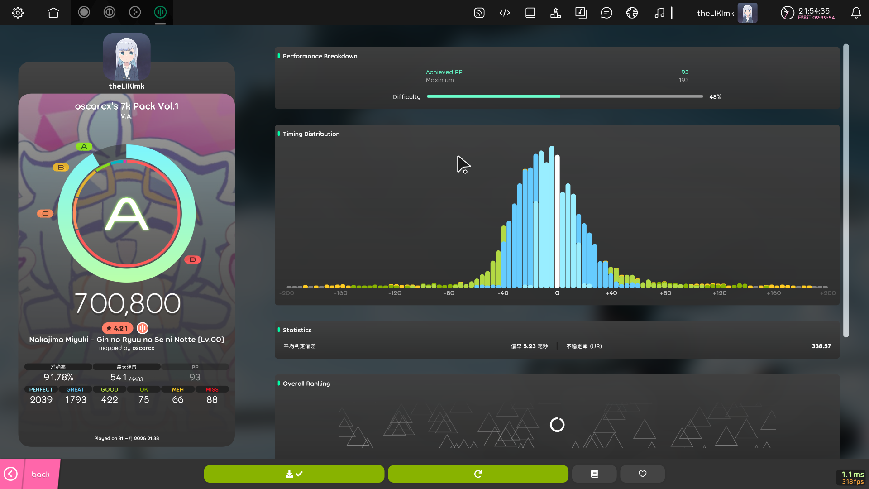The image size is (869, 489).
Task: Open the news feed icon
Action: click(x=479, y=13)
